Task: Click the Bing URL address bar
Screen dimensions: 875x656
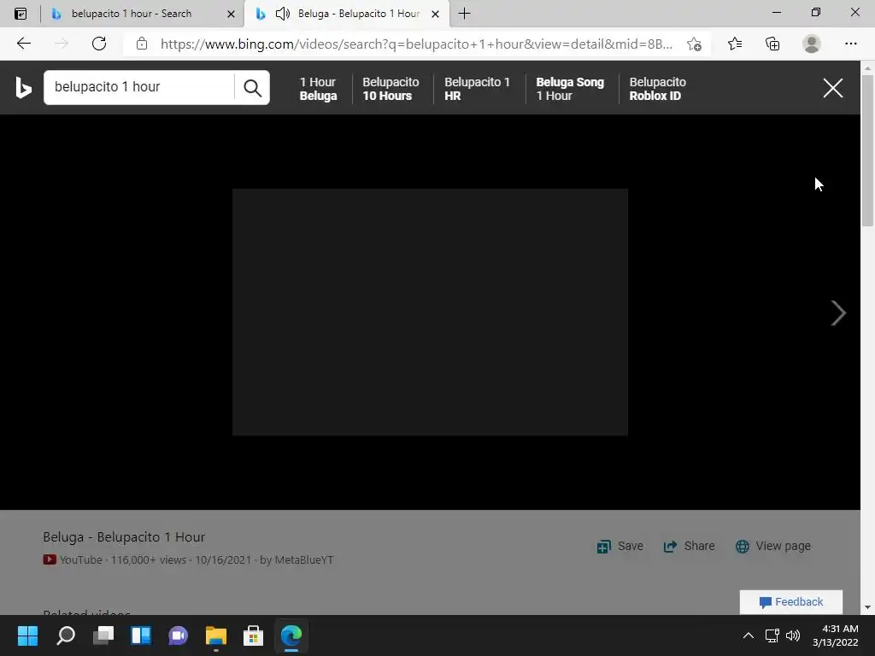Action: [x=416, y=44]
